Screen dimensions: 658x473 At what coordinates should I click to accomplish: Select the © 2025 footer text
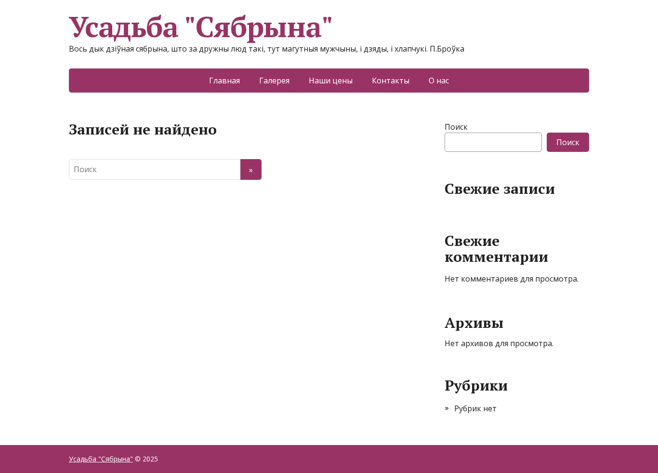(x=146, y=459)
